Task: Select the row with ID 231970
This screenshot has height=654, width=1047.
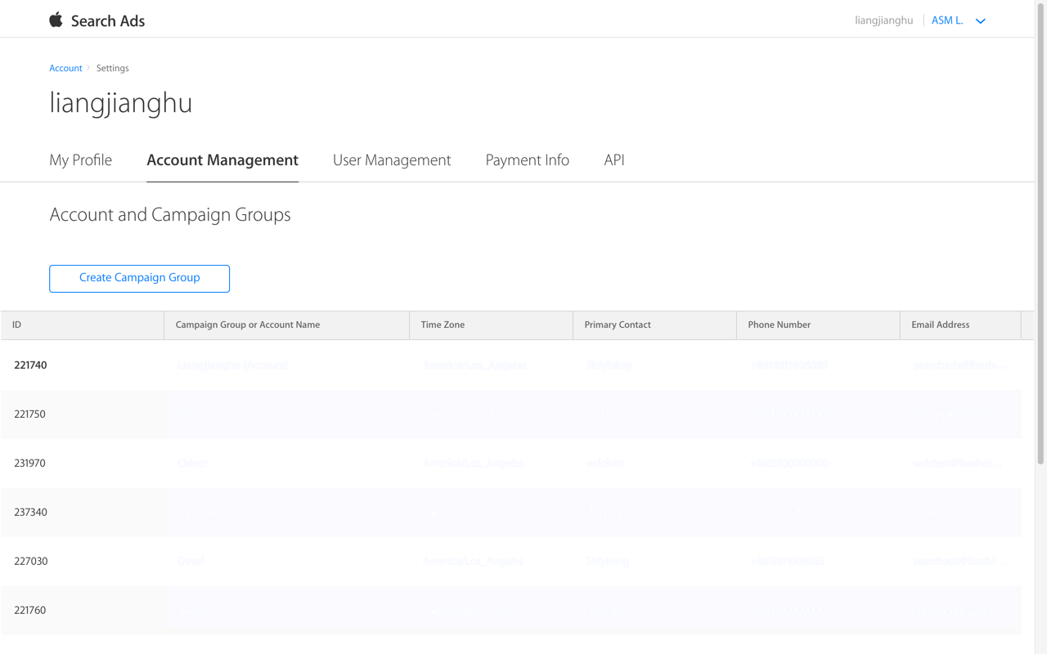Action: [x=29, y=464]
